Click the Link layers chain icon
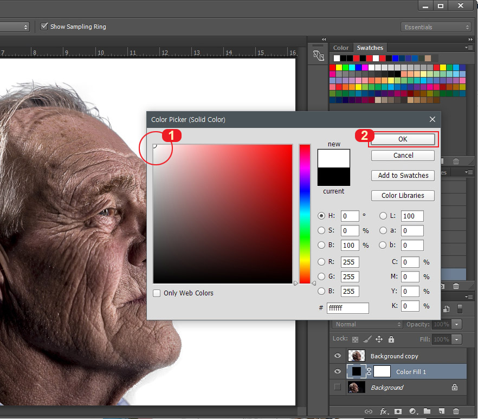This screenshot has width=478, height=419. click(x=369, y=411)
